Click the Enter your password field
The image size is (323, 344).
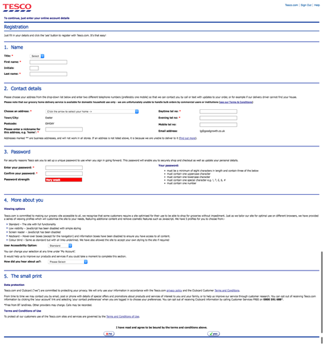64,168
